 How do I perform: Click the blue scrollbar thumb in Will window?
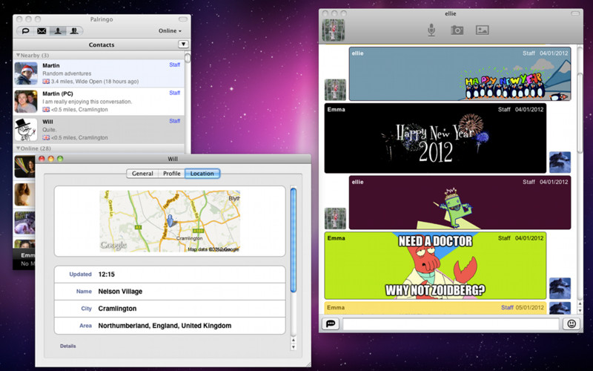click(x=293, y=240)
